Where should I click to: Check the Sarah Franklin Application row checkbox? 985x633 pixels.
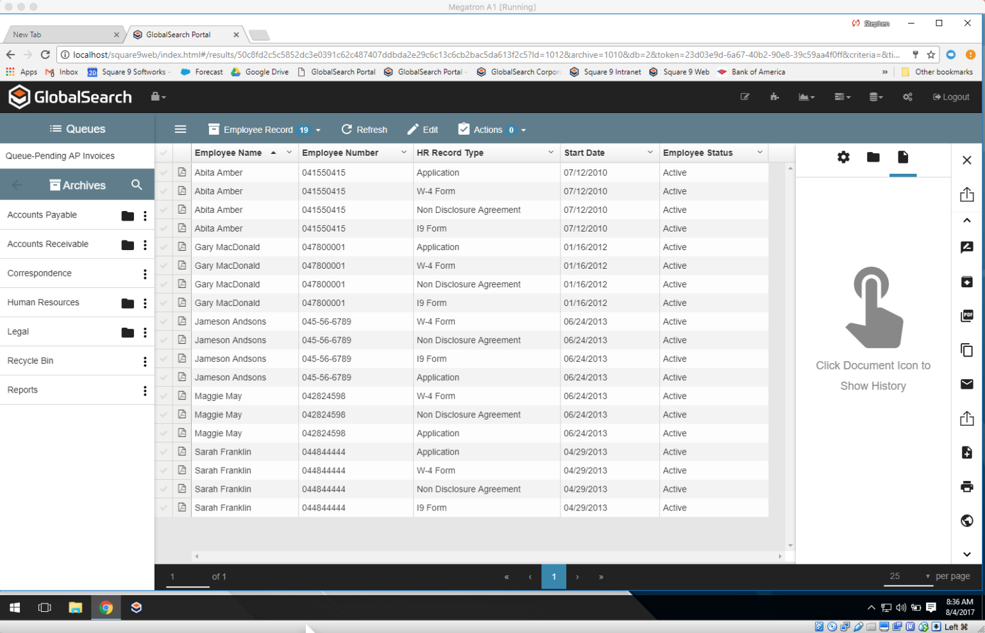point(164,452)
